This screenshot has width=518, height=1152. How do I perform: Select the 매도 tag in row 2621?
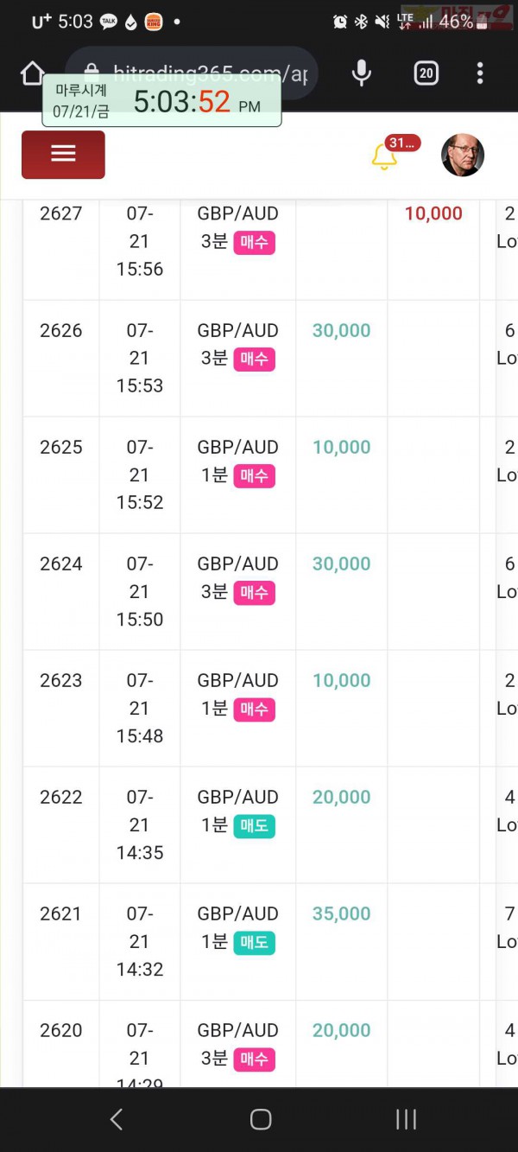(255, 942)
